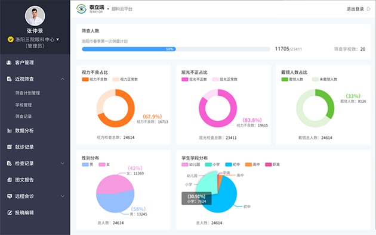Click the 数据分析 bar chart icon

(9, 130)
